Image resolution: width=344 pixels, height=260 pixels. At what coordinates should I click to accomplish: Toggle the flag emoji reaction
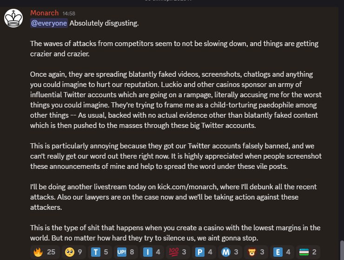pos(308,252)
